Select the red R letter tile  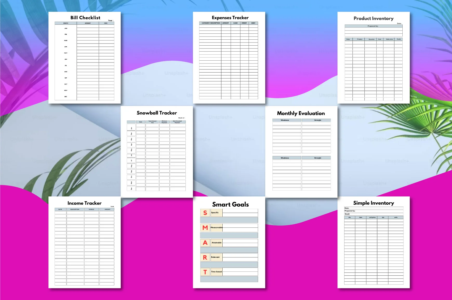[205, 257]
